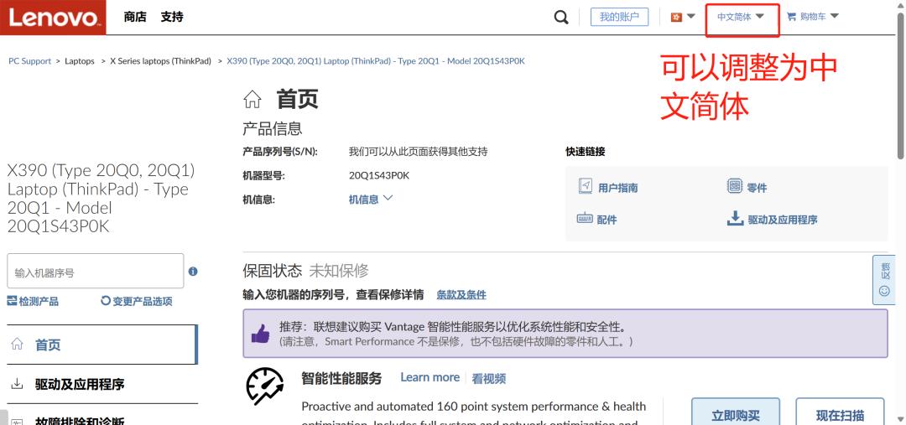The height and width of the screenshot is (425, 906).
Task: Click the thumbs-up icon in recommendation banner
Action: (x=261, y=334)
